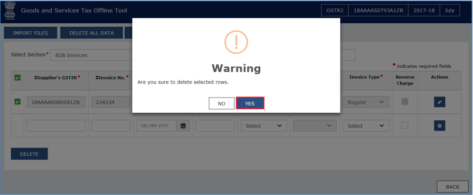Uncheck the row checkbox for 18AAAAS0800A1ZB
The height and width of the screenshot is (195, 473).
[x=17, y=102]
